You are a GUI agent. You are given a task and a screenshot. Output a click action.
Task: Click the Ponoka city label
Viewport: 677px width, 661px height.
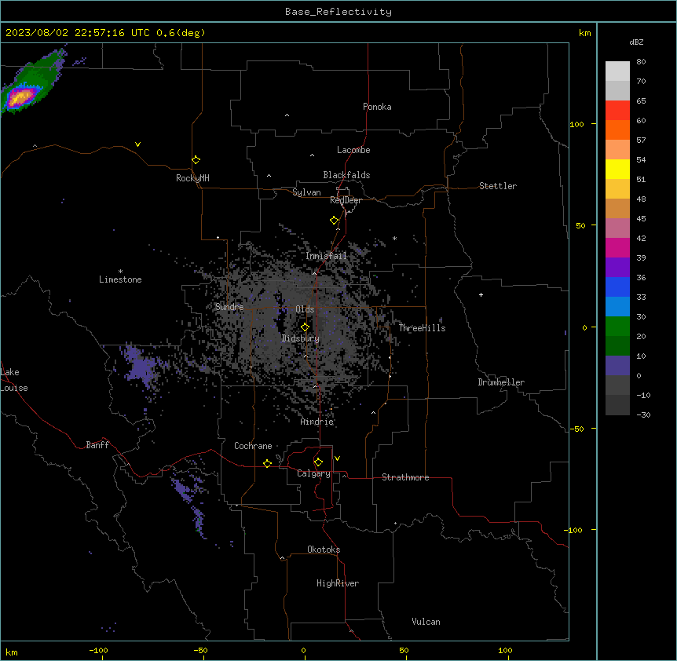tap(377, 107)
